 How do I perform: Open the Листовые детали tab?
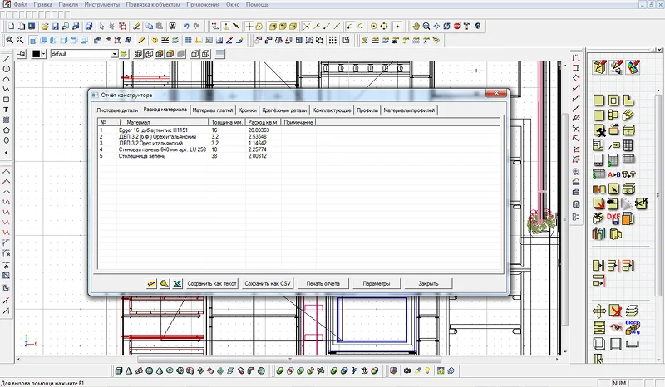click(x=117, y=110)
